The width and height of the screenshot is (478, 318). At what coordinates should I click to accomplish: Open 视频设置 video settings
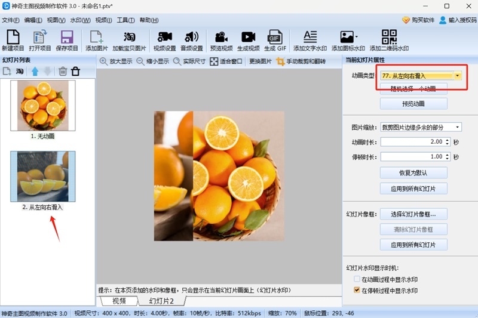(x=165, y=40)
